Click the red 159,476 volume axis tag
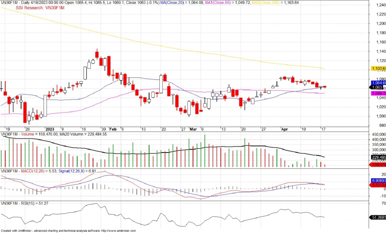Viewport: 386px width, 233px height. (377, 165)
